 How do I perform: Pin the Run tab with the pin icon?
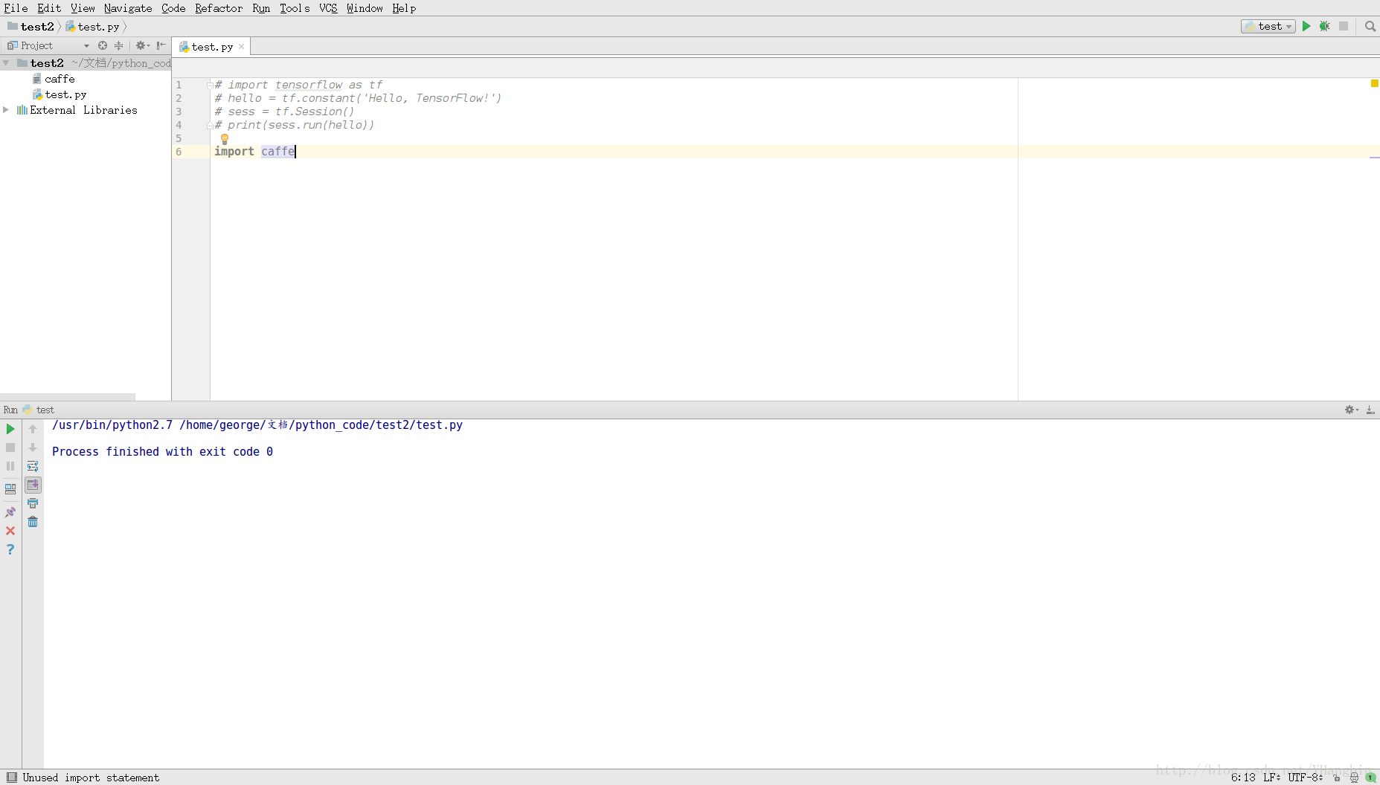tap(10, 512)
